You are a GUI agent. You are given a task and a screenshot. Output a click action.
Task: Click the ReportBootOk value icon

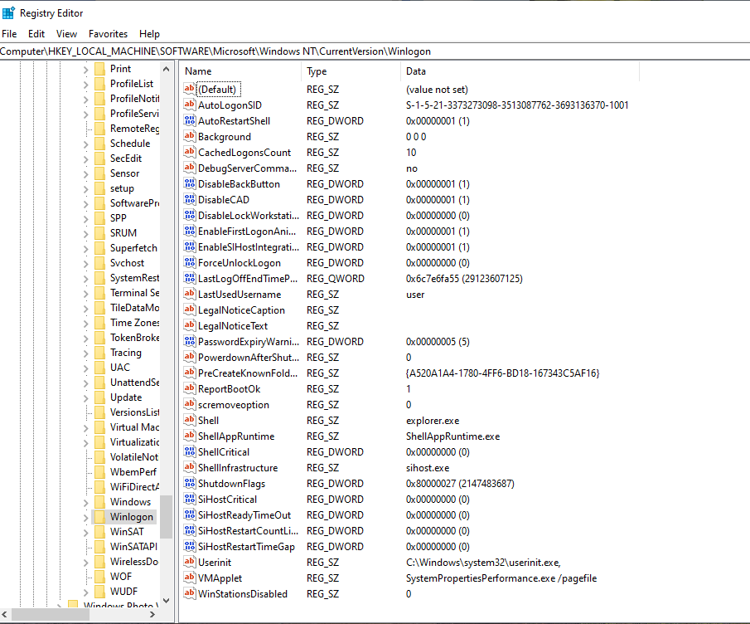tap(190, 389)
